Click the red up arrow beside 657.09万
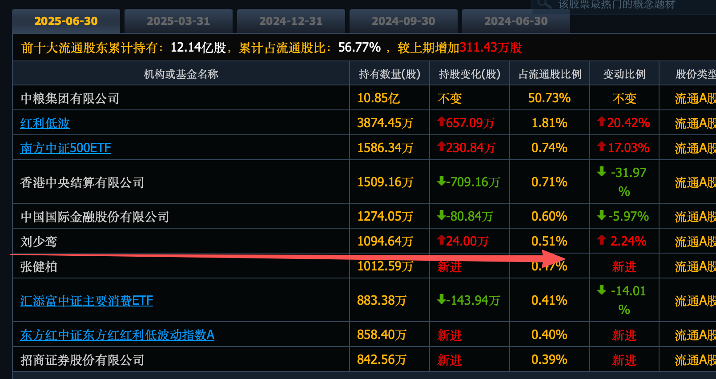This screenshot has height=379, width=716. pyautogui.click(x=441, y=121)
